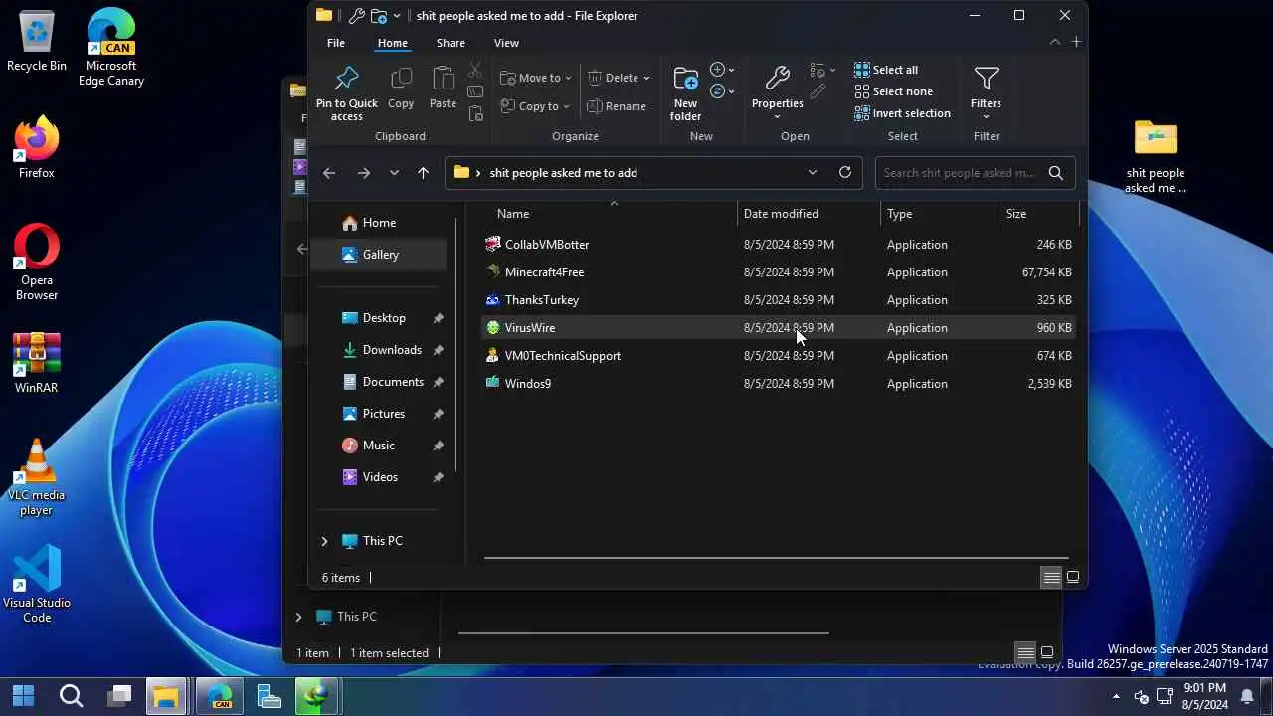Sort by the Size column header
Viewport: 1273px width, 716px height.
1039,214
